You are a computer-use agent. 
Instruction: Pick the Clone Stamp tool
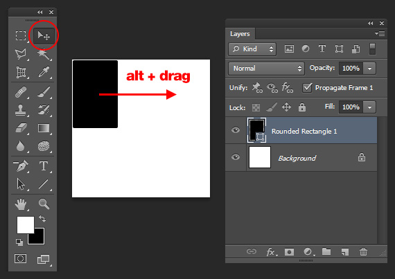tap(21, 110)
